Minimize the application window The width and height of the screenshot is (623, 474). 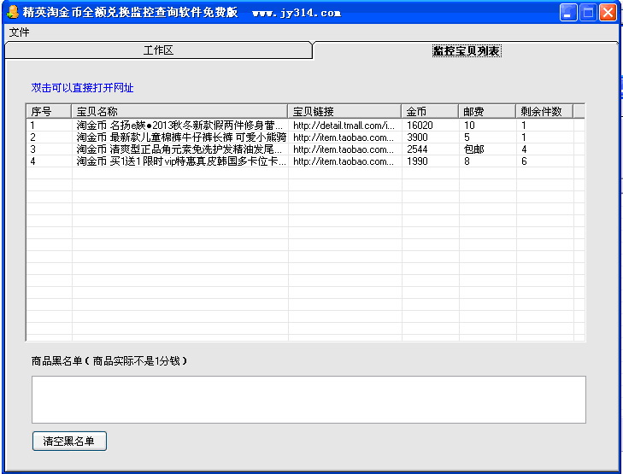tap(568, 12)
